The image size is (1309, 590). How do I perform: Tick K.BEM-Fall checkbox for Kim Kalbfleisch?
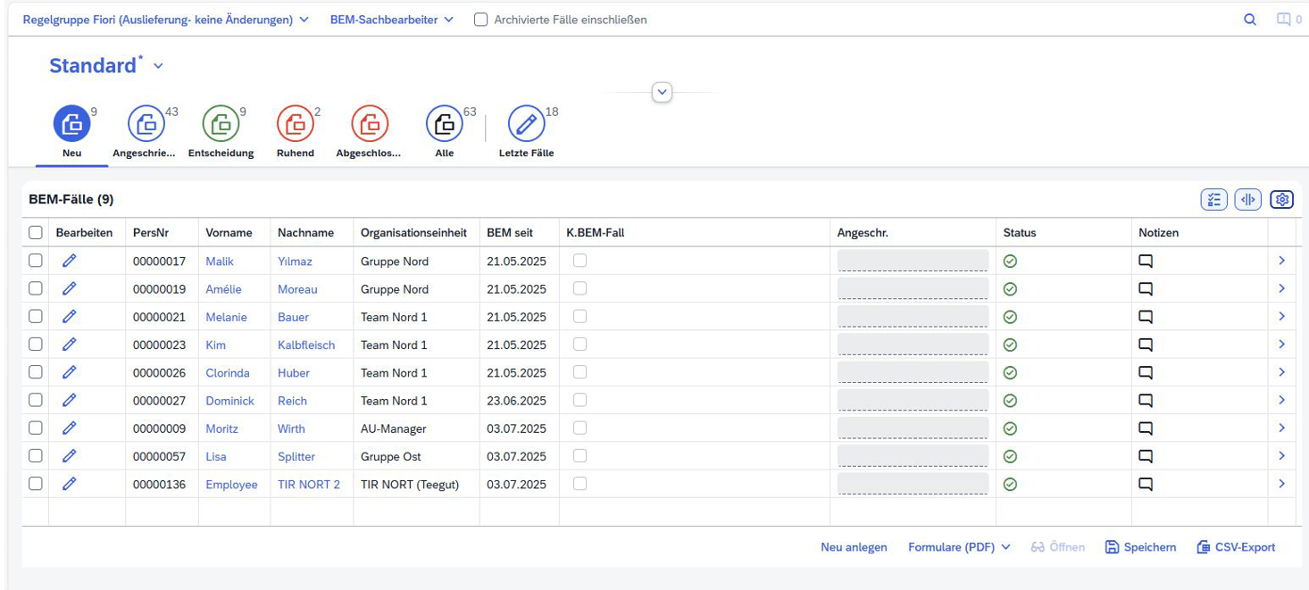click(x=579, y=344)
